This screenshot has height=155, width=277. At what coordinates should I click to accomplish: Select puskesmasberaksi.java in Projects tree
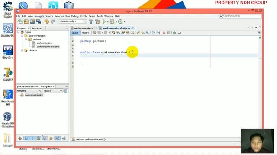[x=48, y=46]
